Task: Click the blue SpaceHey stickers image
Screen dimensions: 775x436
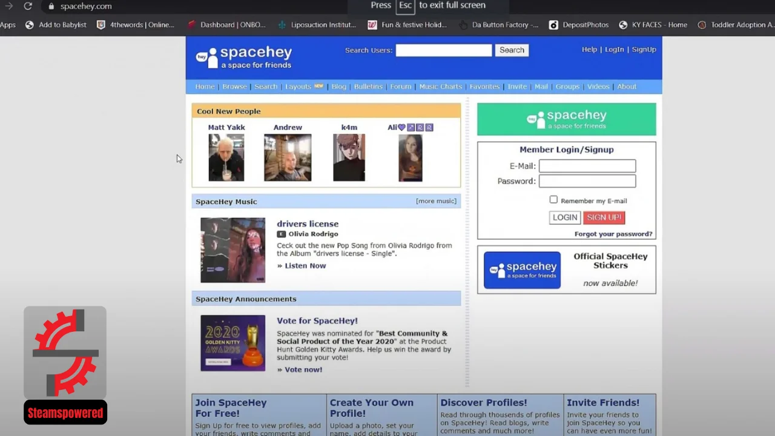Action: coord(522,270)
